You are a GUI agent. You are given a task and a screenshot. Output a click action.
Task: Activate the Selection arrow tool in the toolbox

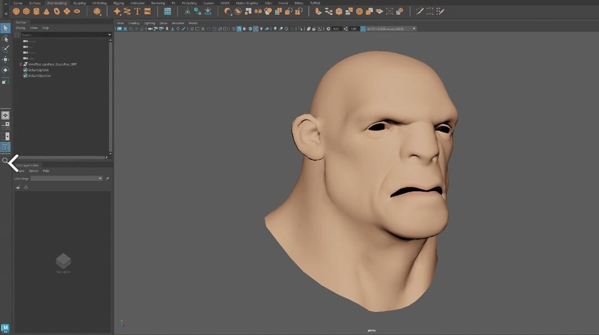point(6,28)
